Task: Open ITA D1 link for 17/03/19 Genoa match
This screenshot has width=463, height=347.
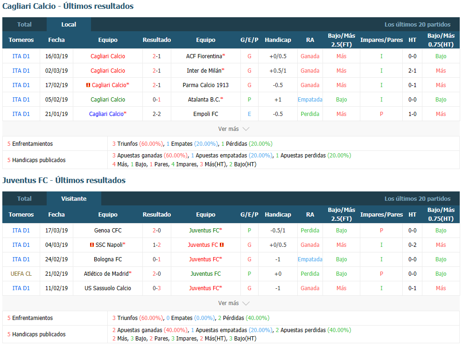Action: click(21, 231)
